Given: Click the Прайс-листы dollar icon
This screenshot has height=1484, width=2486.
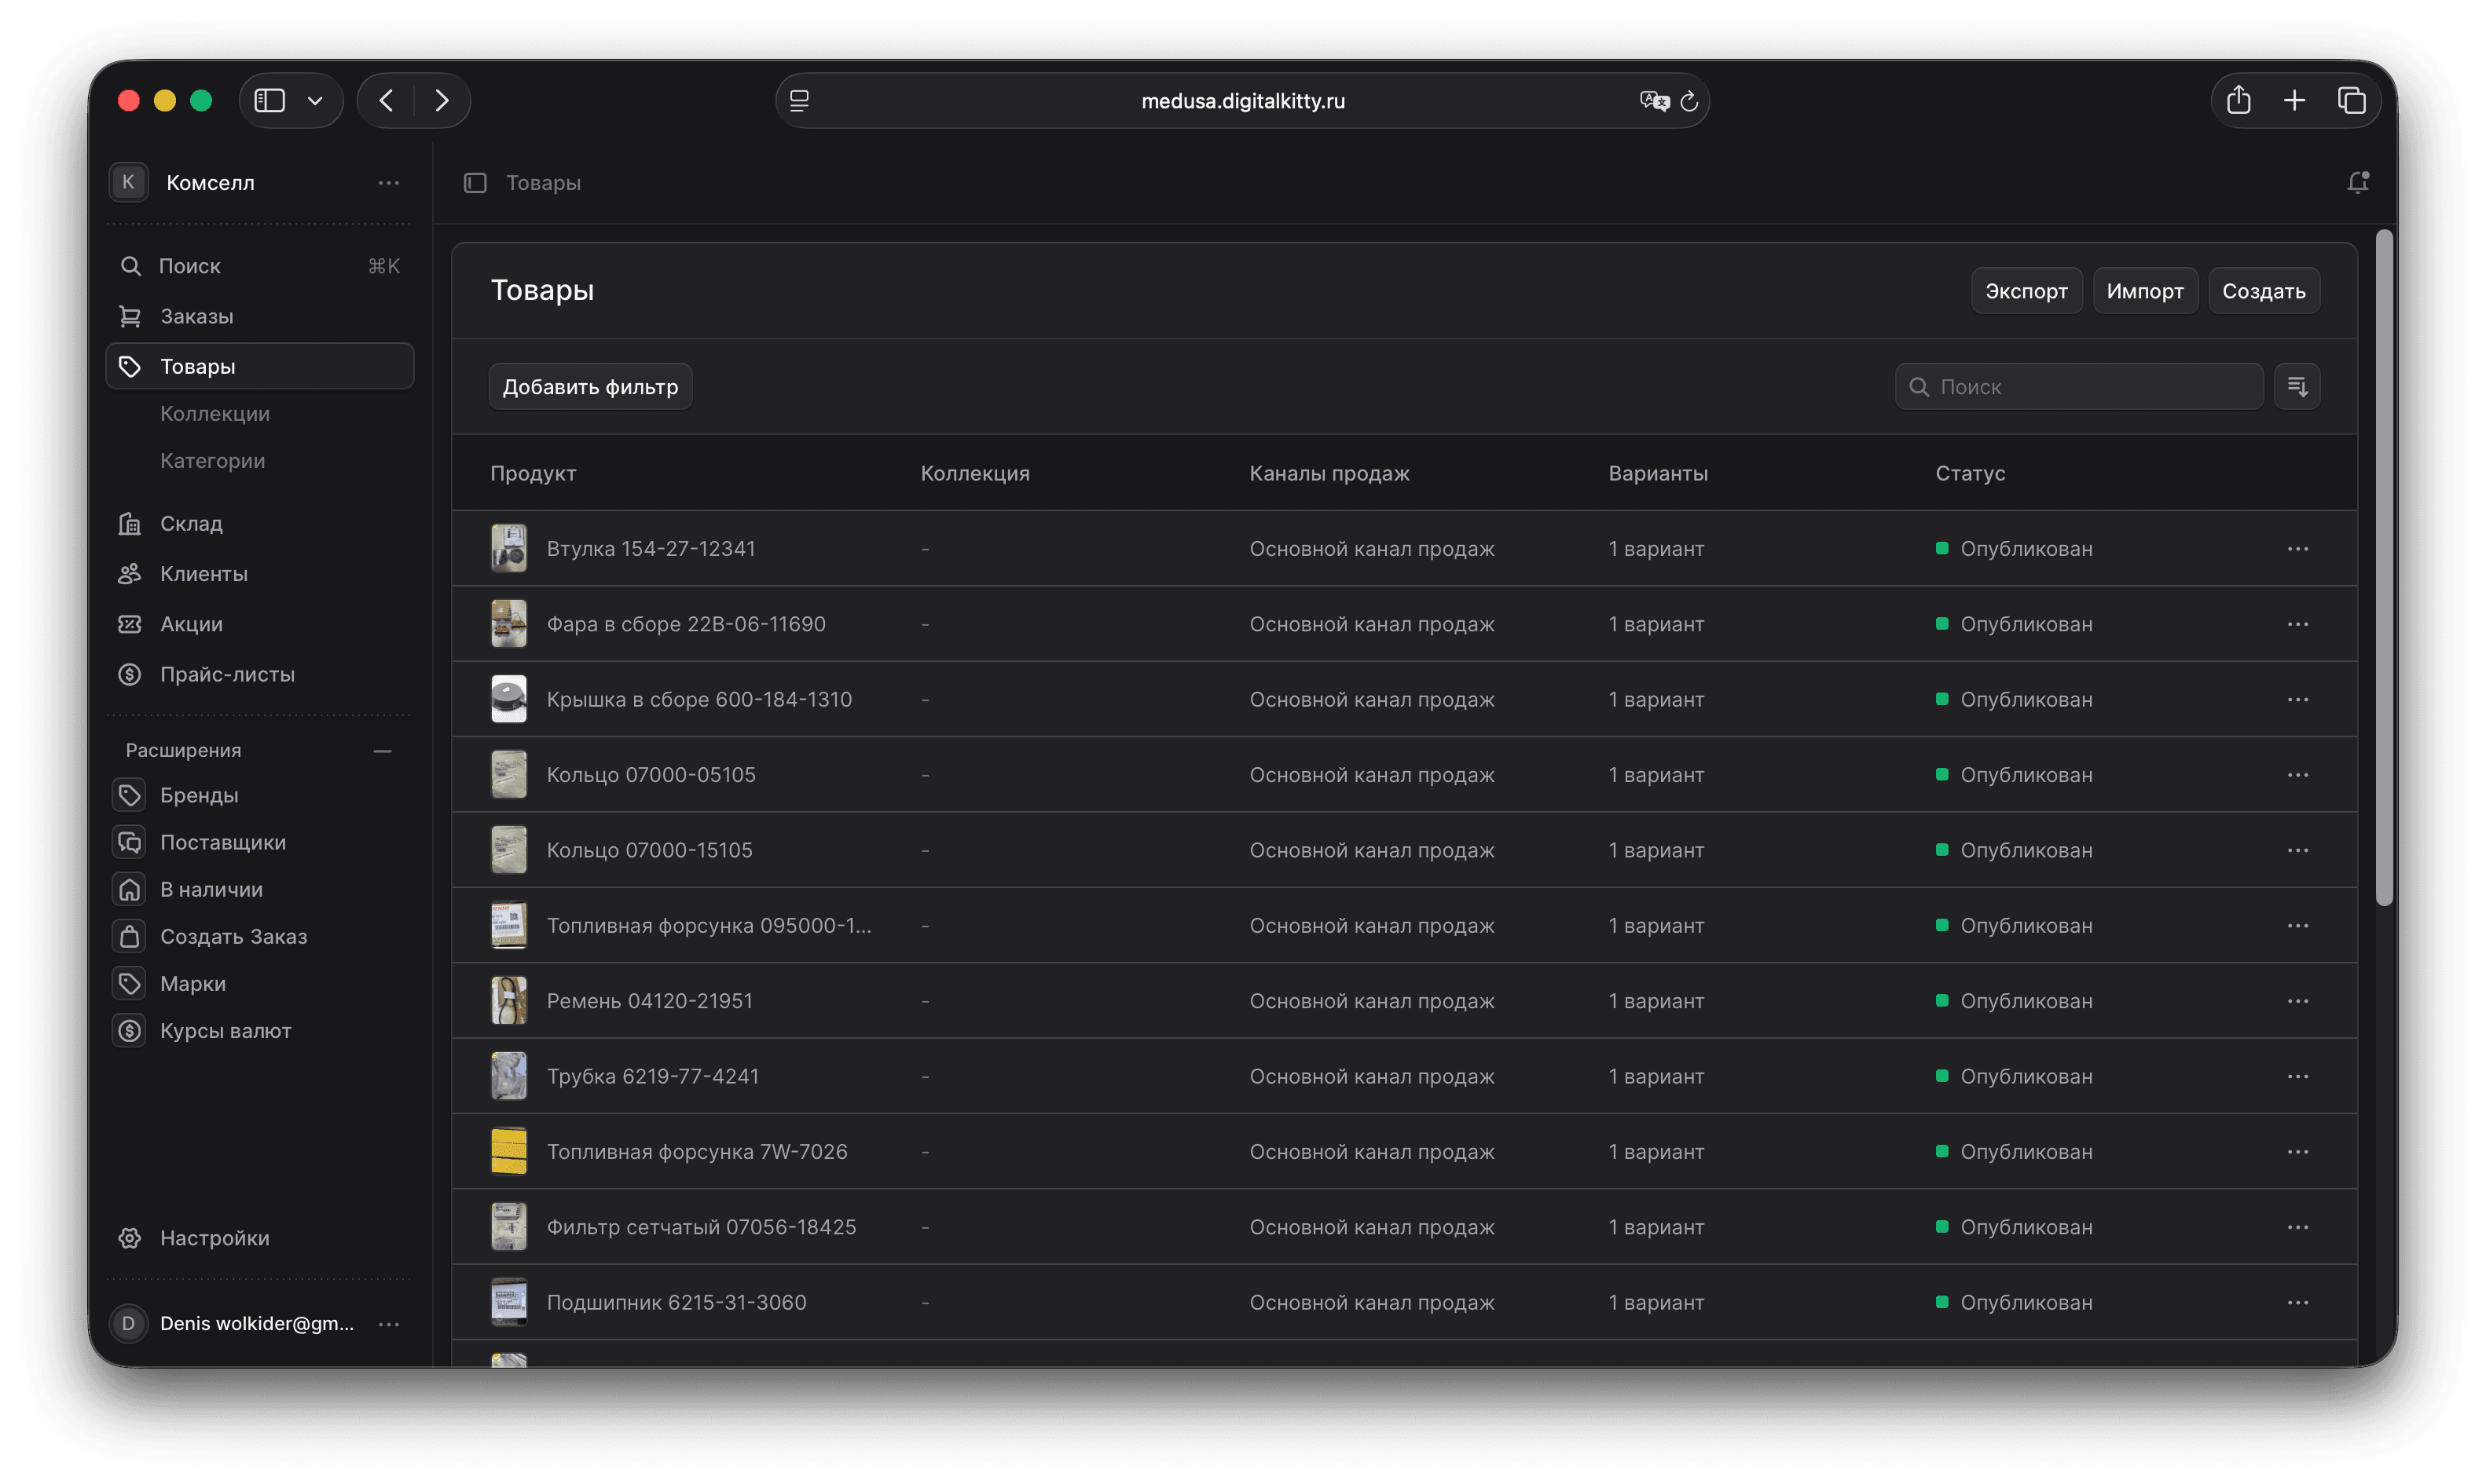Looking at the screenshot, I should pyautogui.click(x=130, y=674).
